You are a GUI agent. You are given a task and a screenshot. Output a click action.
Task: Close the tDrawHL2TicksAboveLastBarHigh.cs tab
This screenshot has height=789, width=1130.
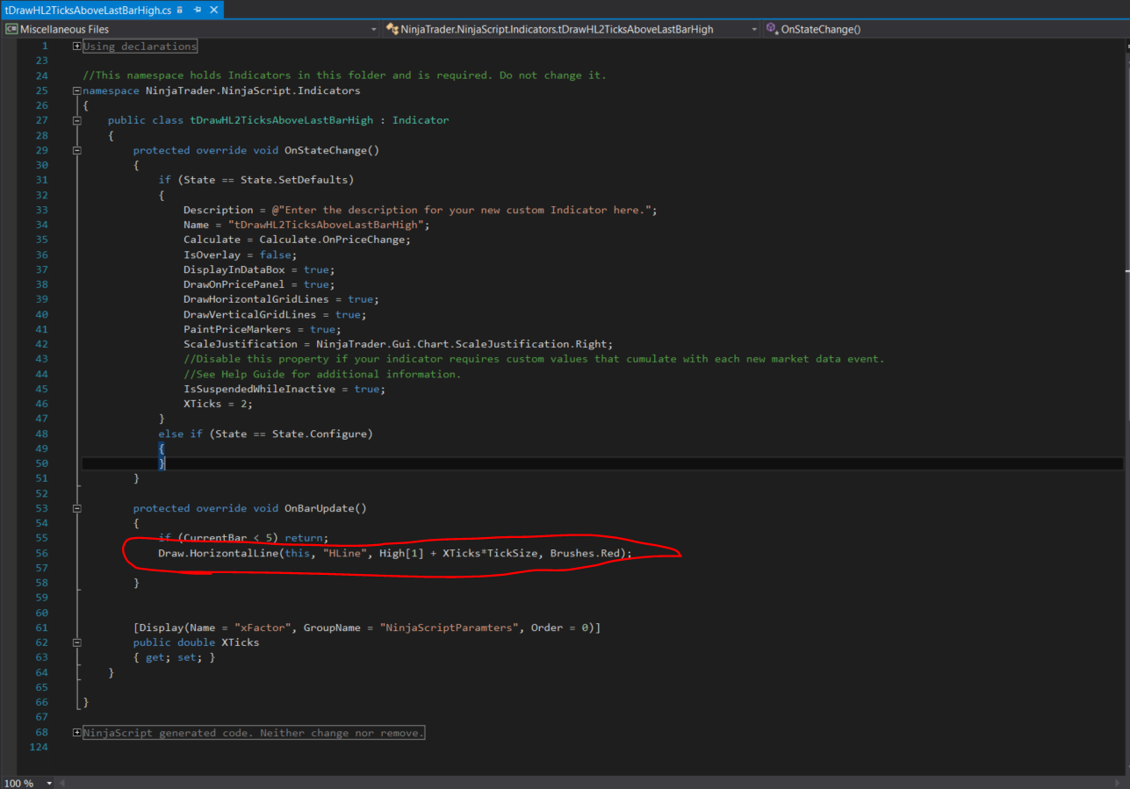coord(213,10)
